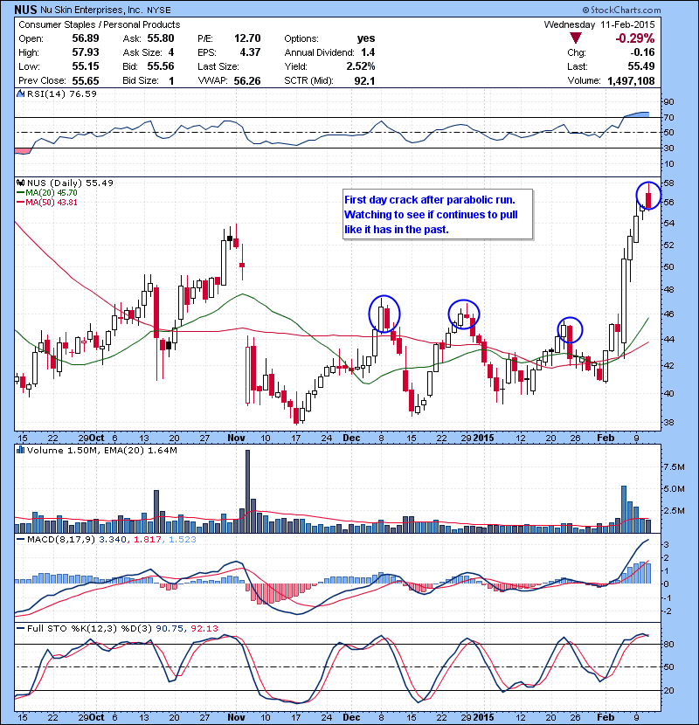Click the tallest volume bar in early November
Image resolution: width=699 pixels, height=725 pixels.
pos(247,491)
